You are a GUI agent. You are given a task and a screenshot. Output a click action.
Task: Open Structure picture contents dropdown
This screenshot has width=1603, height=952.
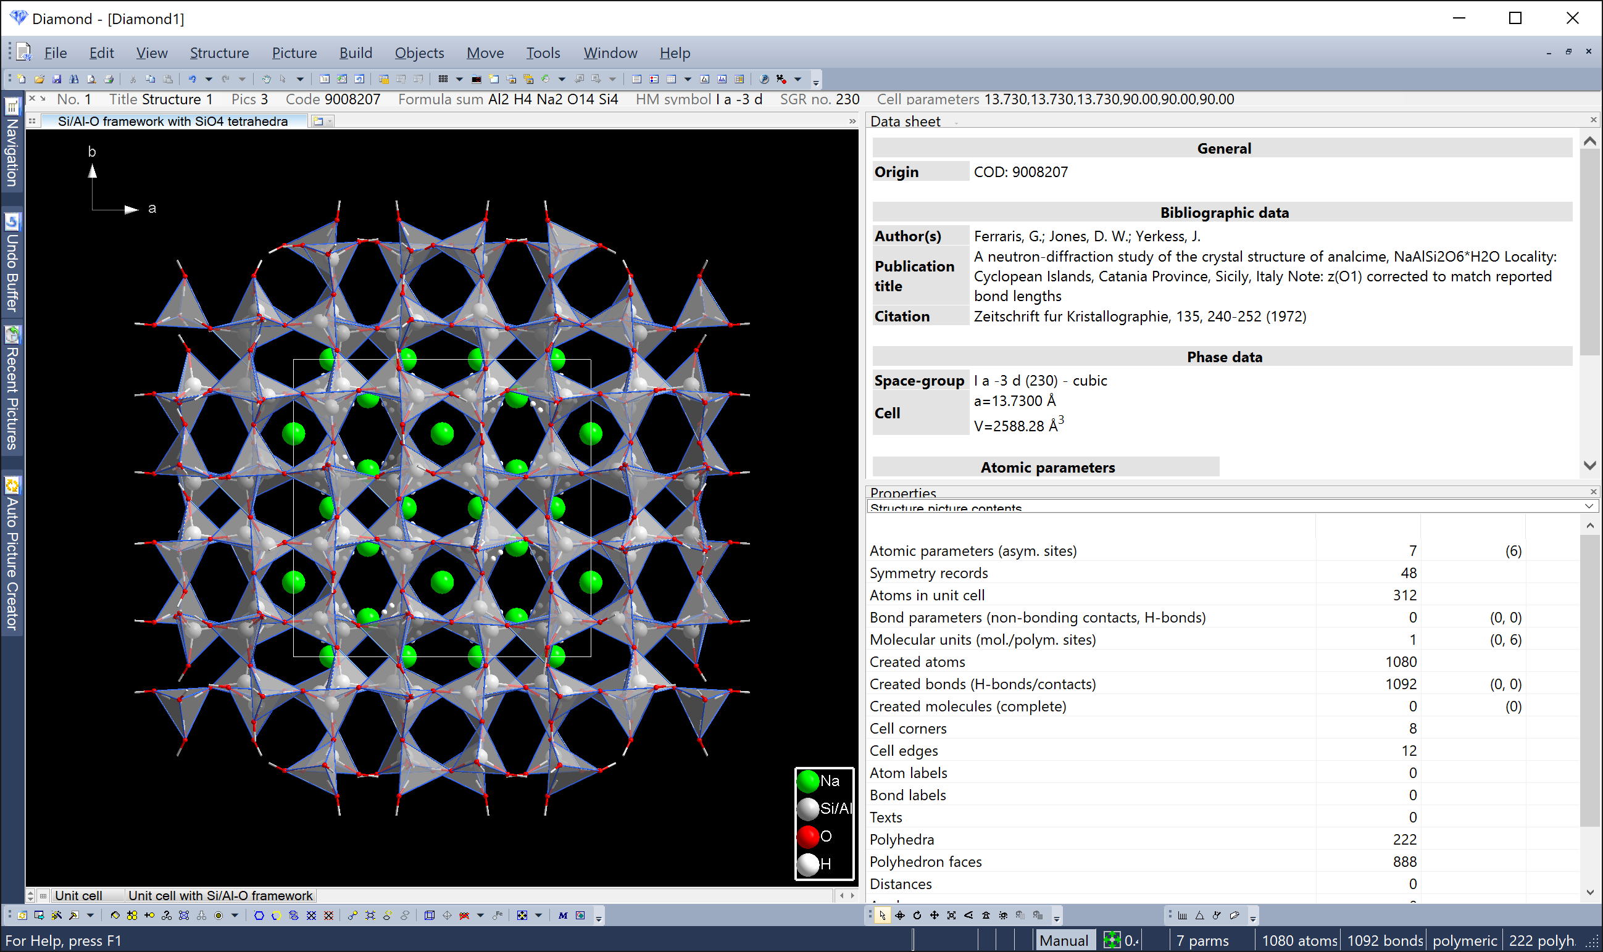coord(1588,506)
